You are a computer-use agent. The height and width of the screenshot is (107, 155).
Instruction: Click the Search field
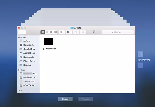(117, 32)
